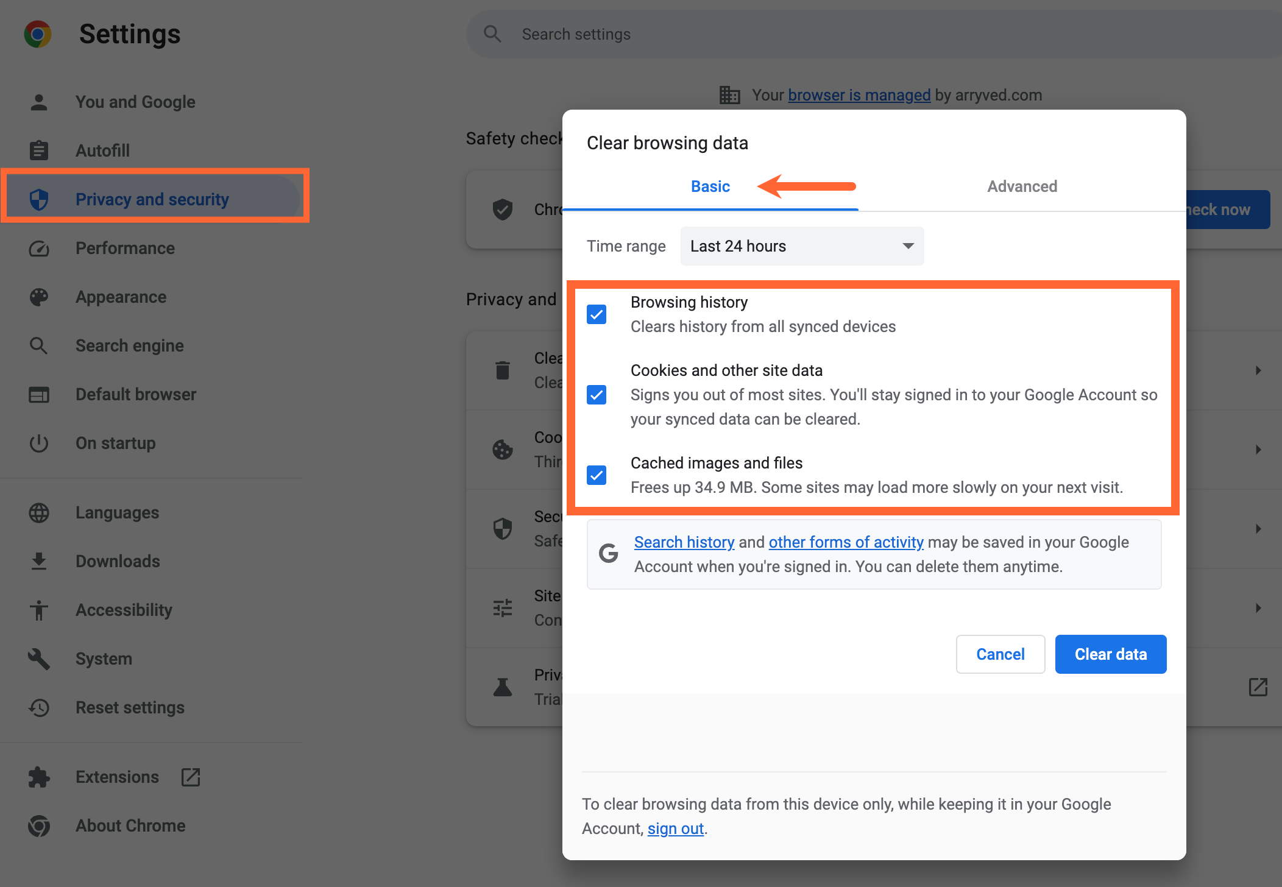Viewport: 1282px width, 887px height.
Task: Open Default browser settings
Action: click(136, 395)
